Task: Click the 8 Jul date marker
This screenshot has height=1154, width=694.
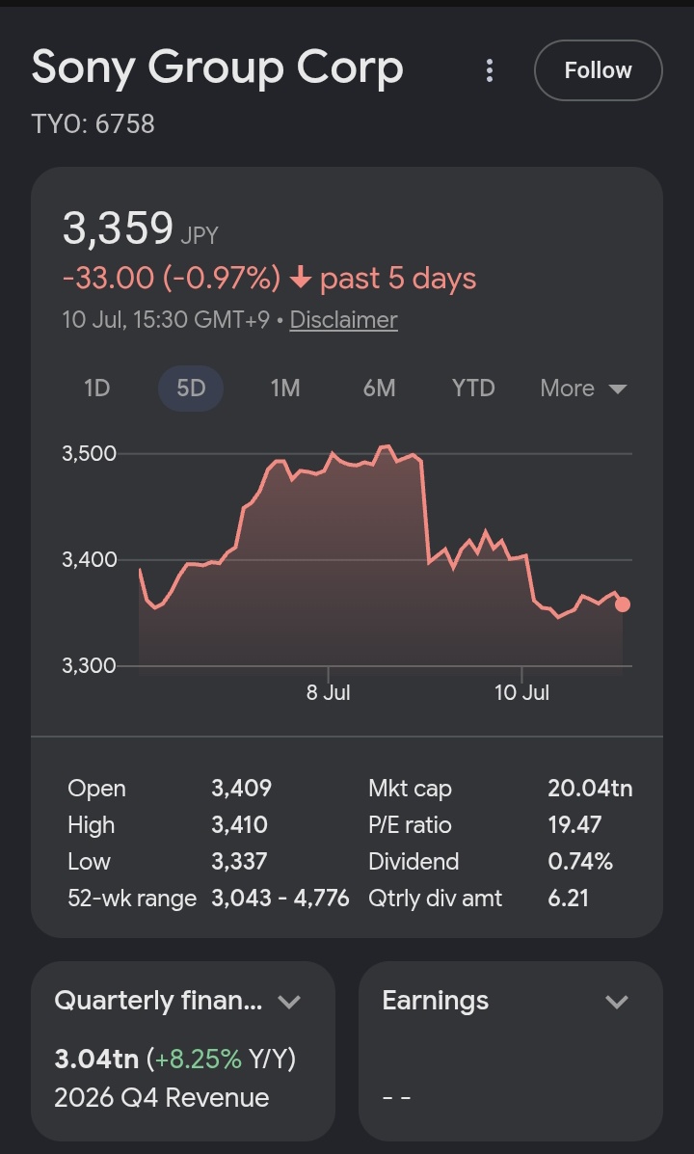Action: (329, 692)
